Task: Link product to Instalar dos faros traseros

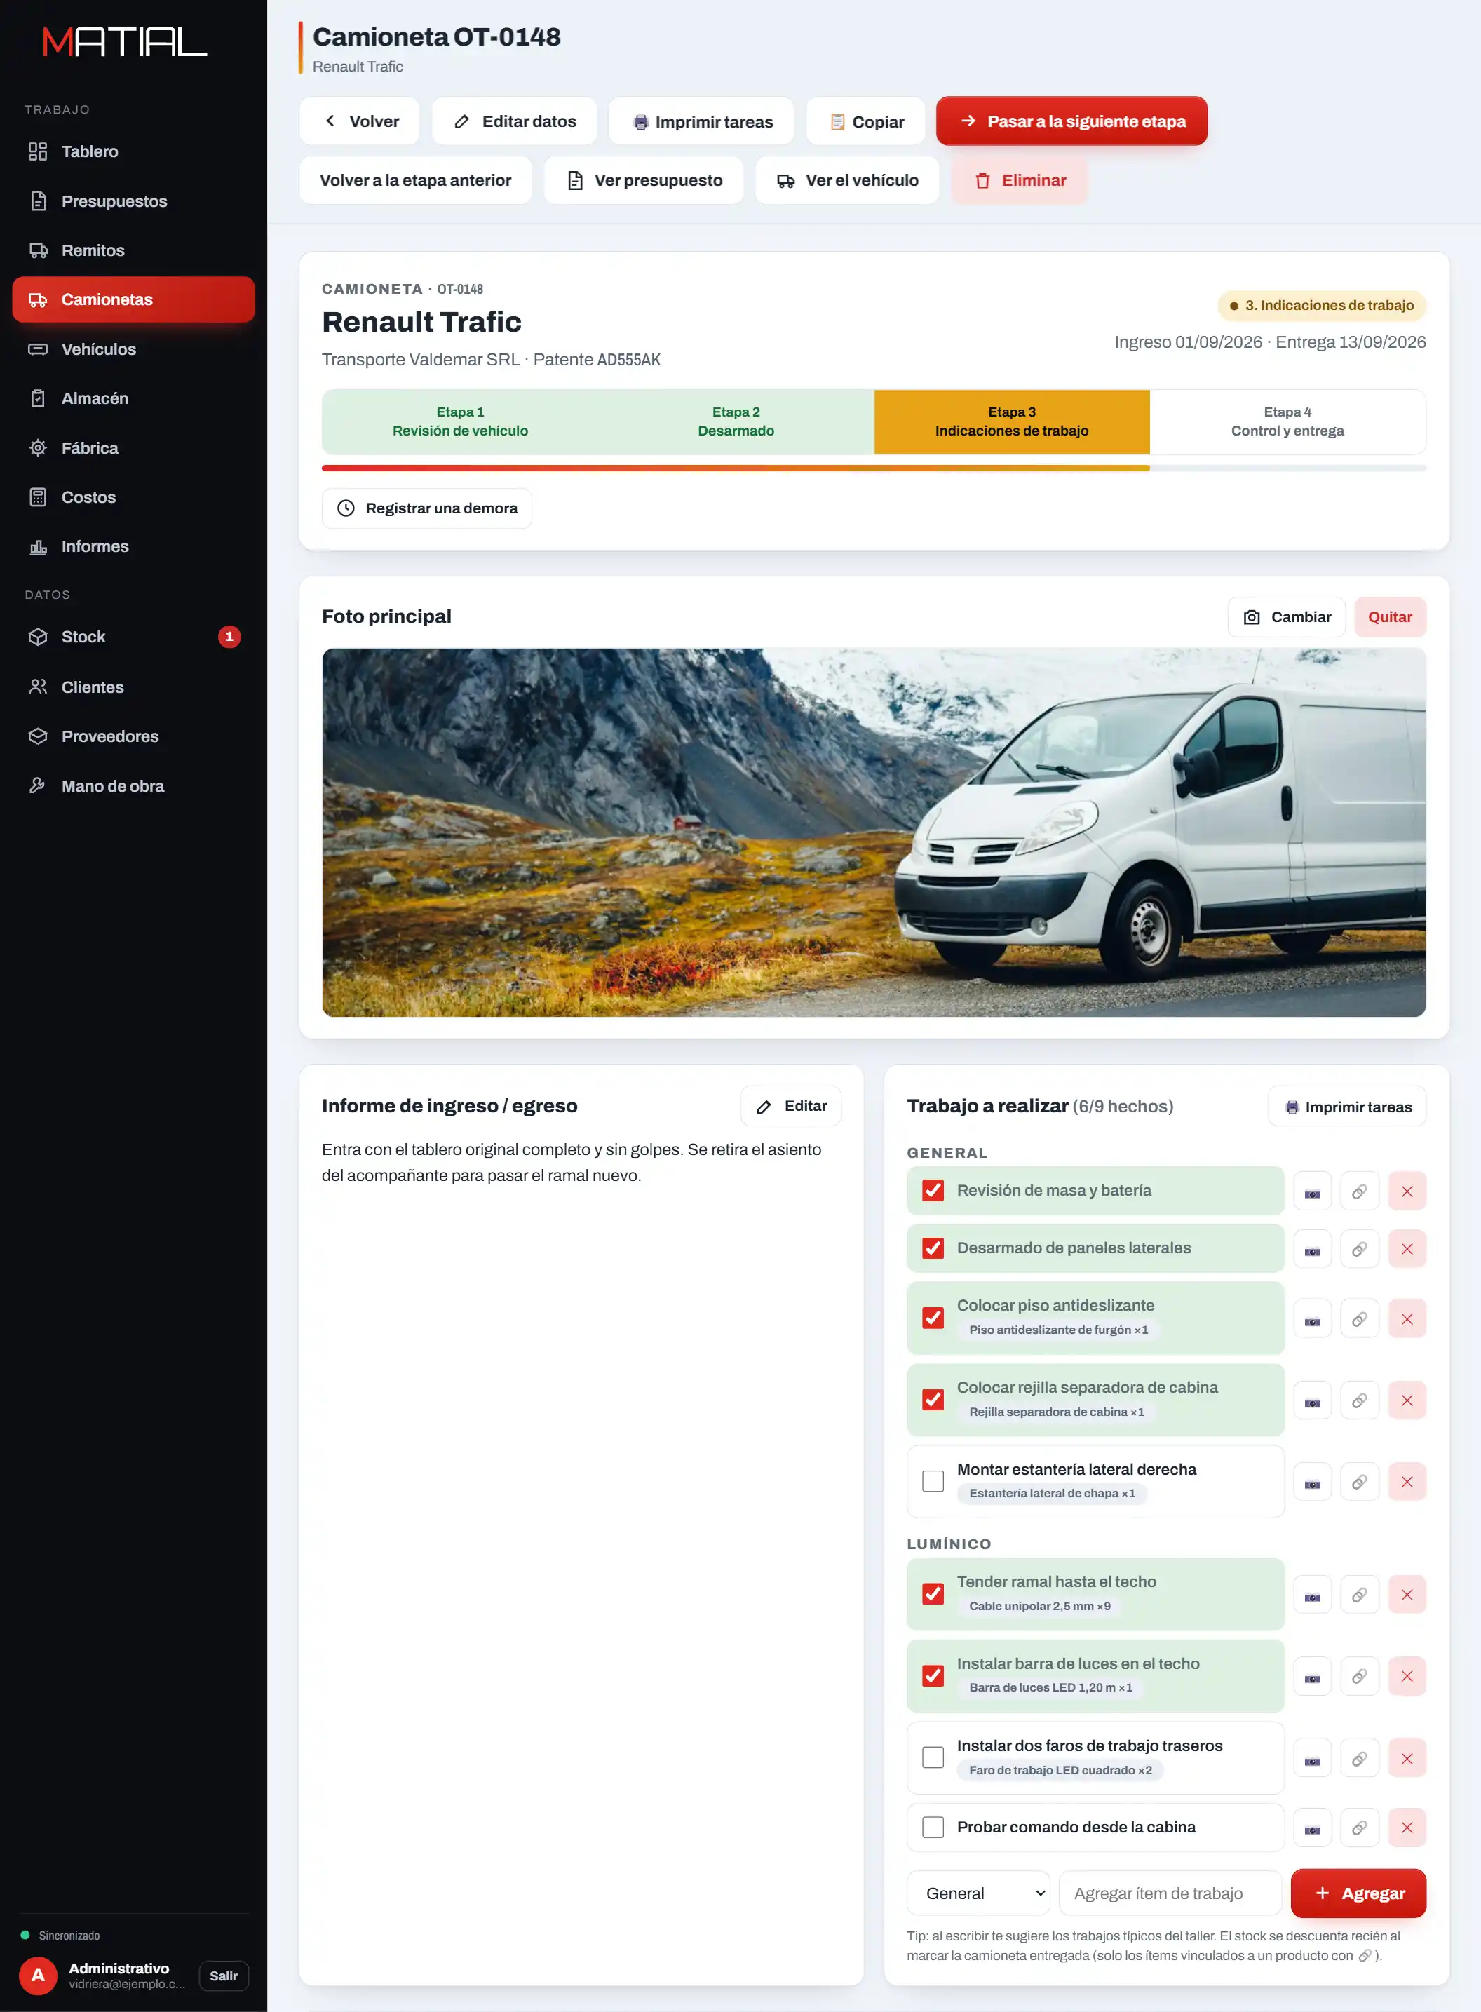Action: (x=1359, y=1759)
